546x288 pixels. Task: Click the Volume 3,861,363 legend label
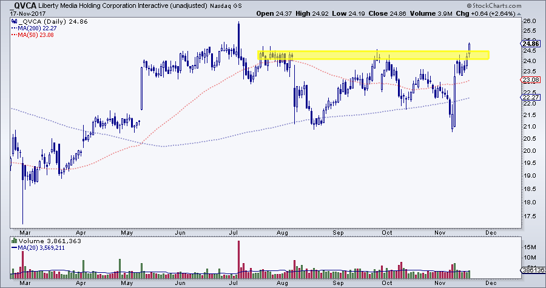pyautogui.click(x=41, y=241)
